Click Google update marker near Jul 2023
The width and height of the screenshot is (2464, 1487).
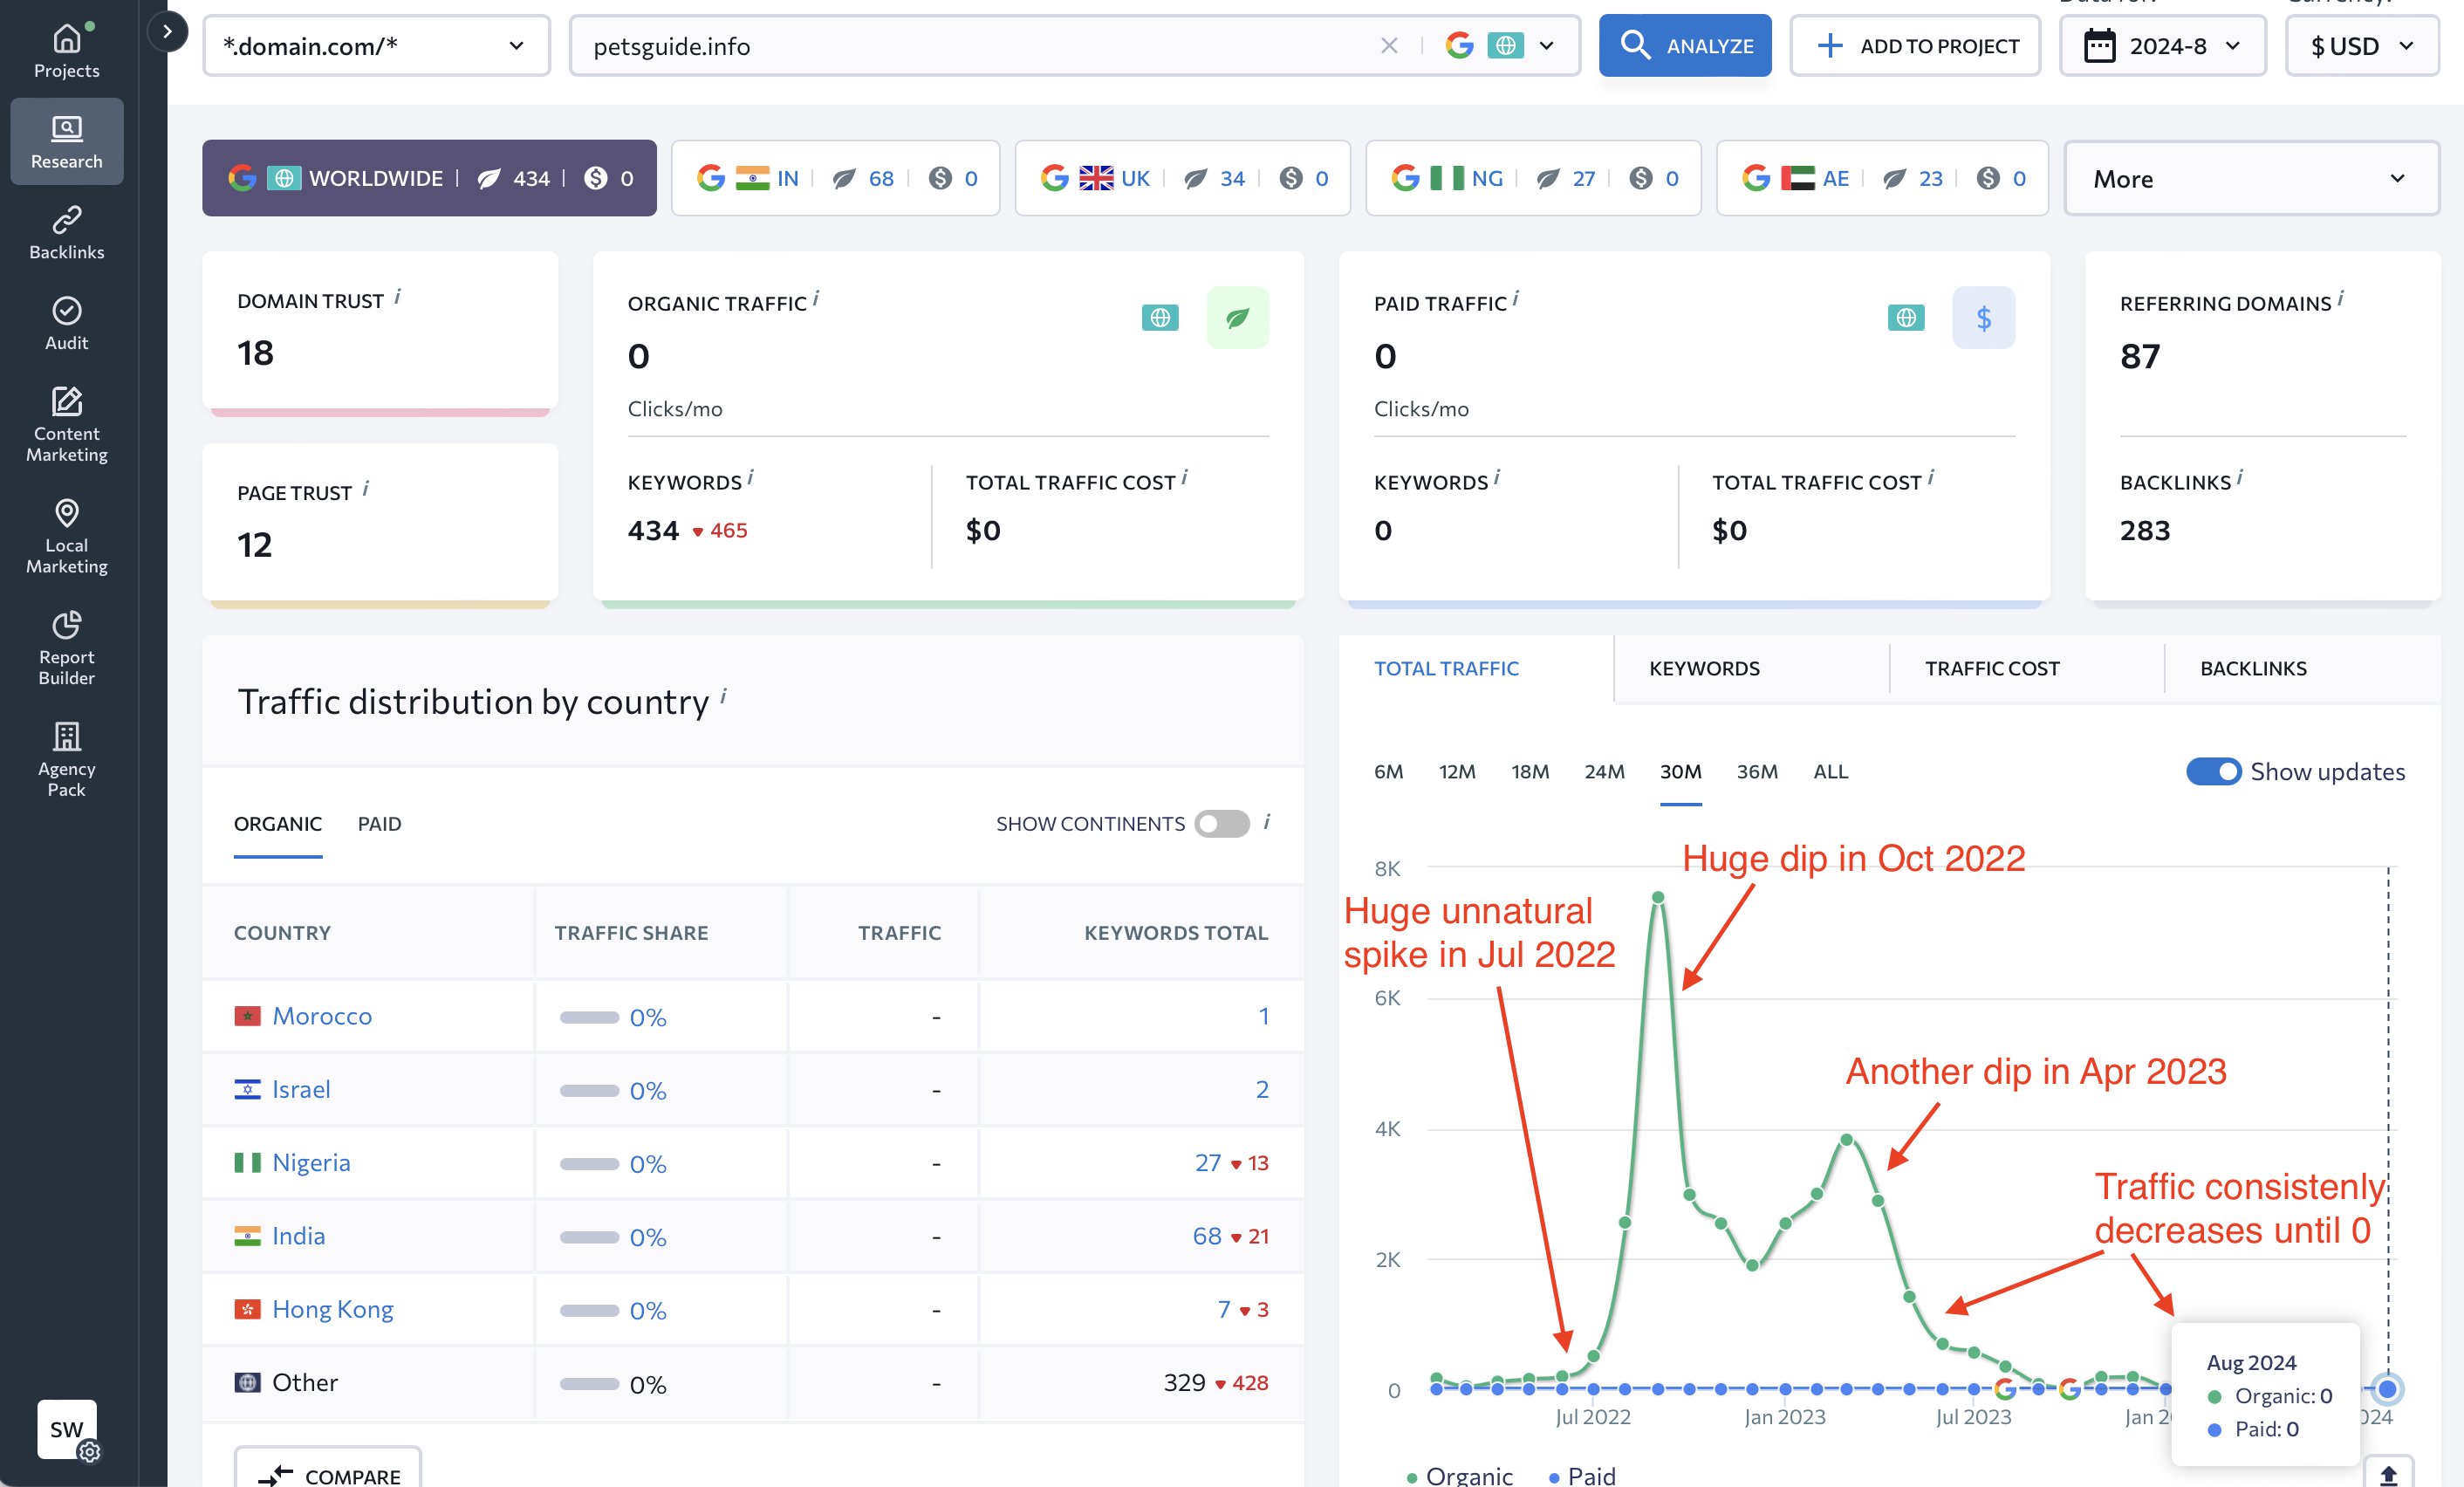point(2005,1388)
